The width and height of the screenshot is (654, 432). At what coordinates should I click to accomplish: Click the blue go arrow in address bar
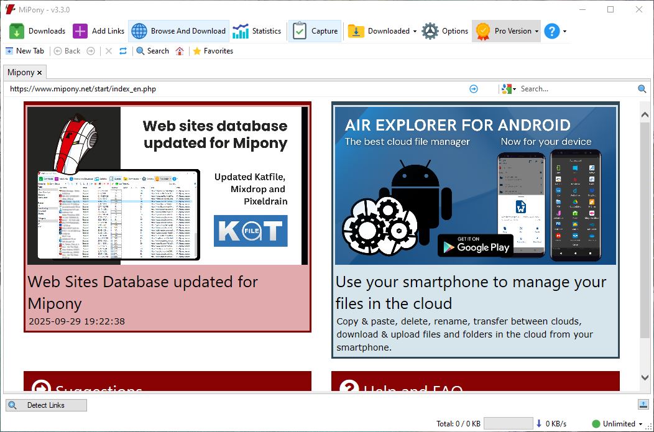(x=474, y=89)
